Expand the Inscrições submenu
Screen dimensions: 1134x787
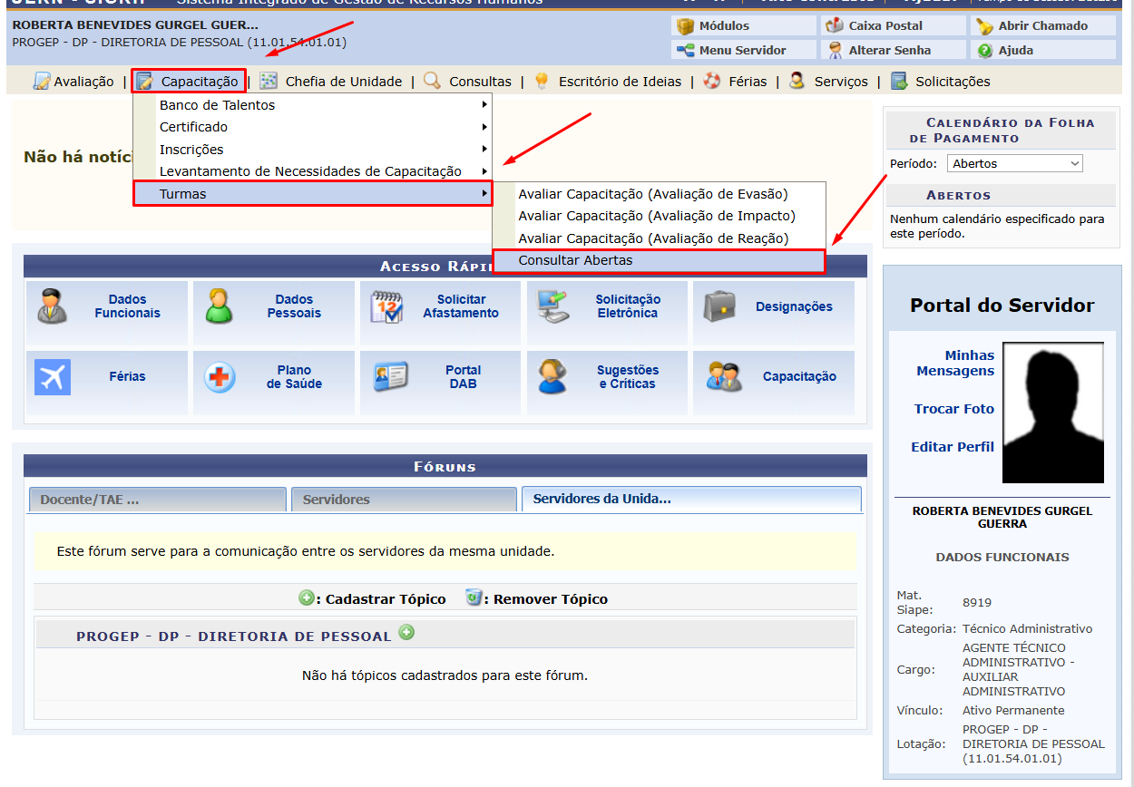(312, 150)
